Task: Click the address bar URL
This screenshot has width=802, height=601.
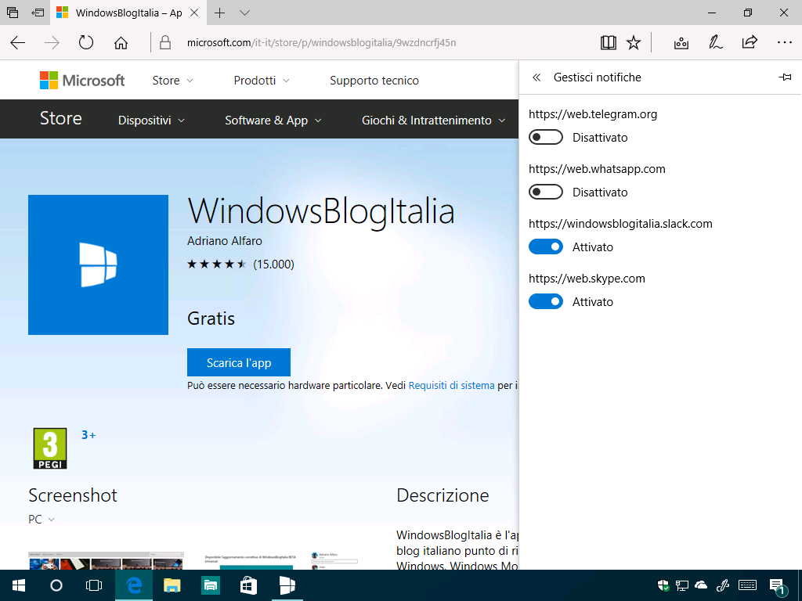Action: (321, 42)
